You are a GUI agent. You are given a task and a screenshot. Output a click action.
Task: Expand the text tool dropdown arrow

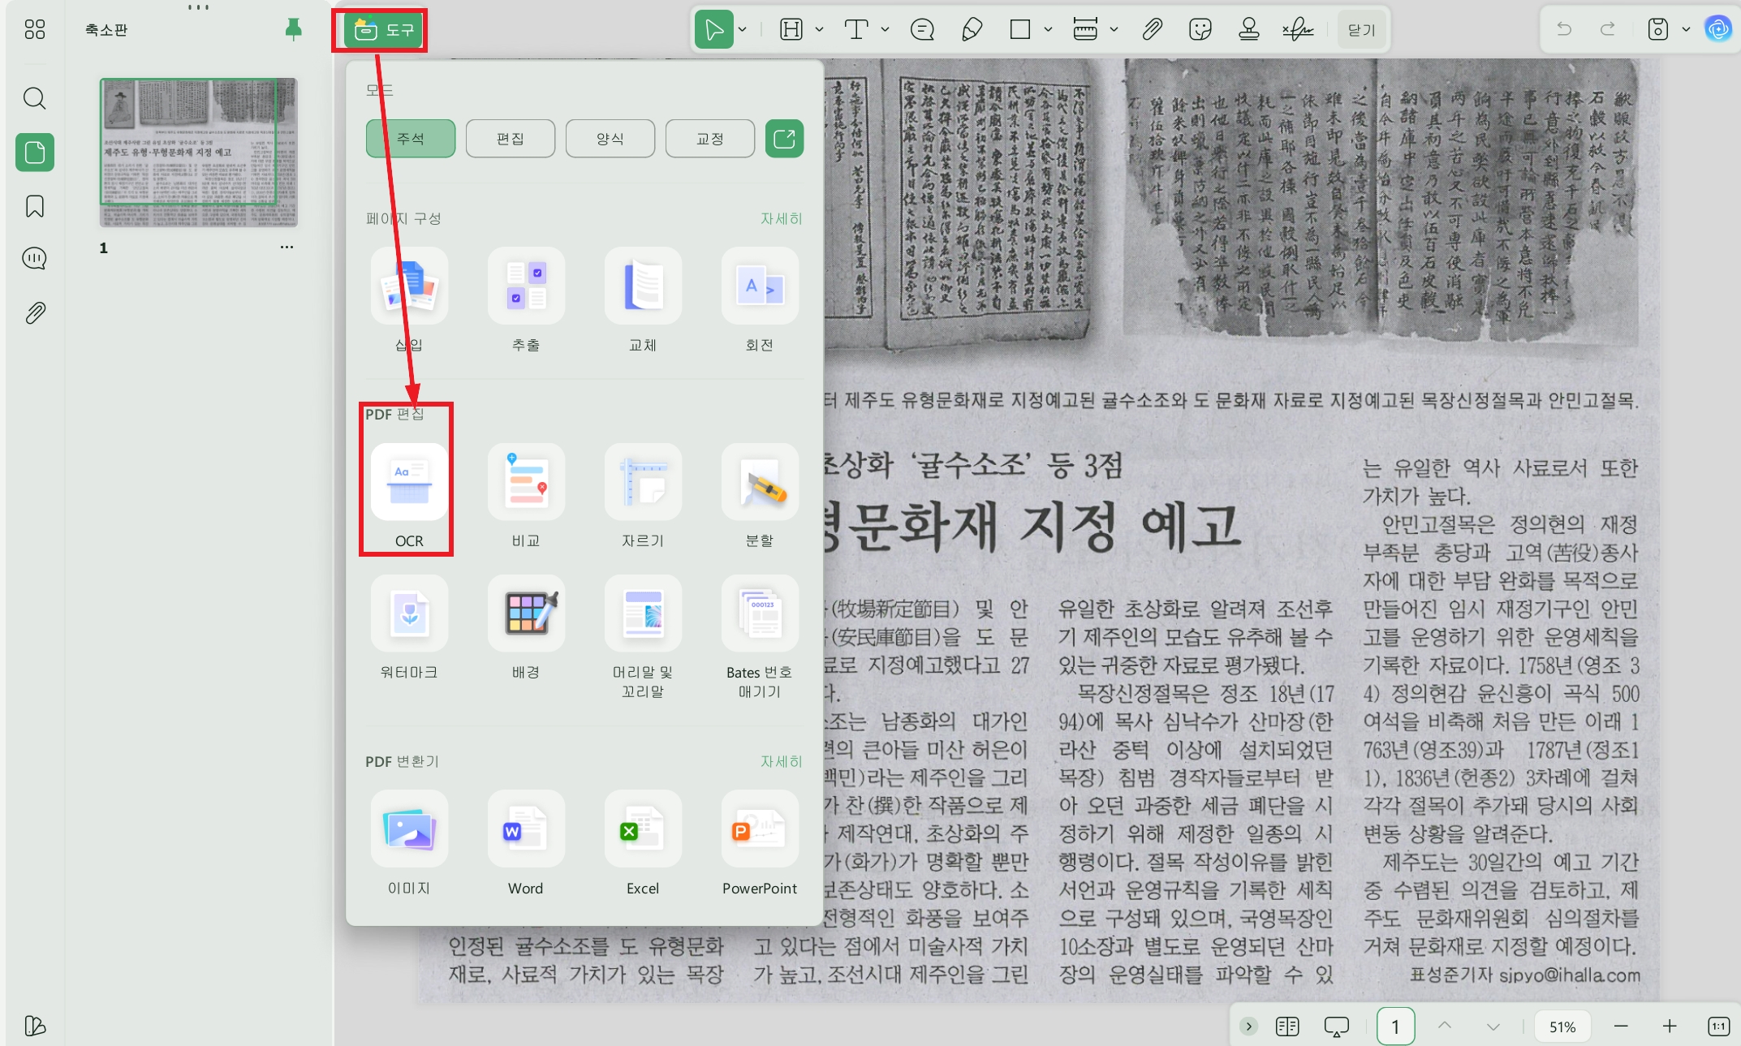(x=885, y=30)
